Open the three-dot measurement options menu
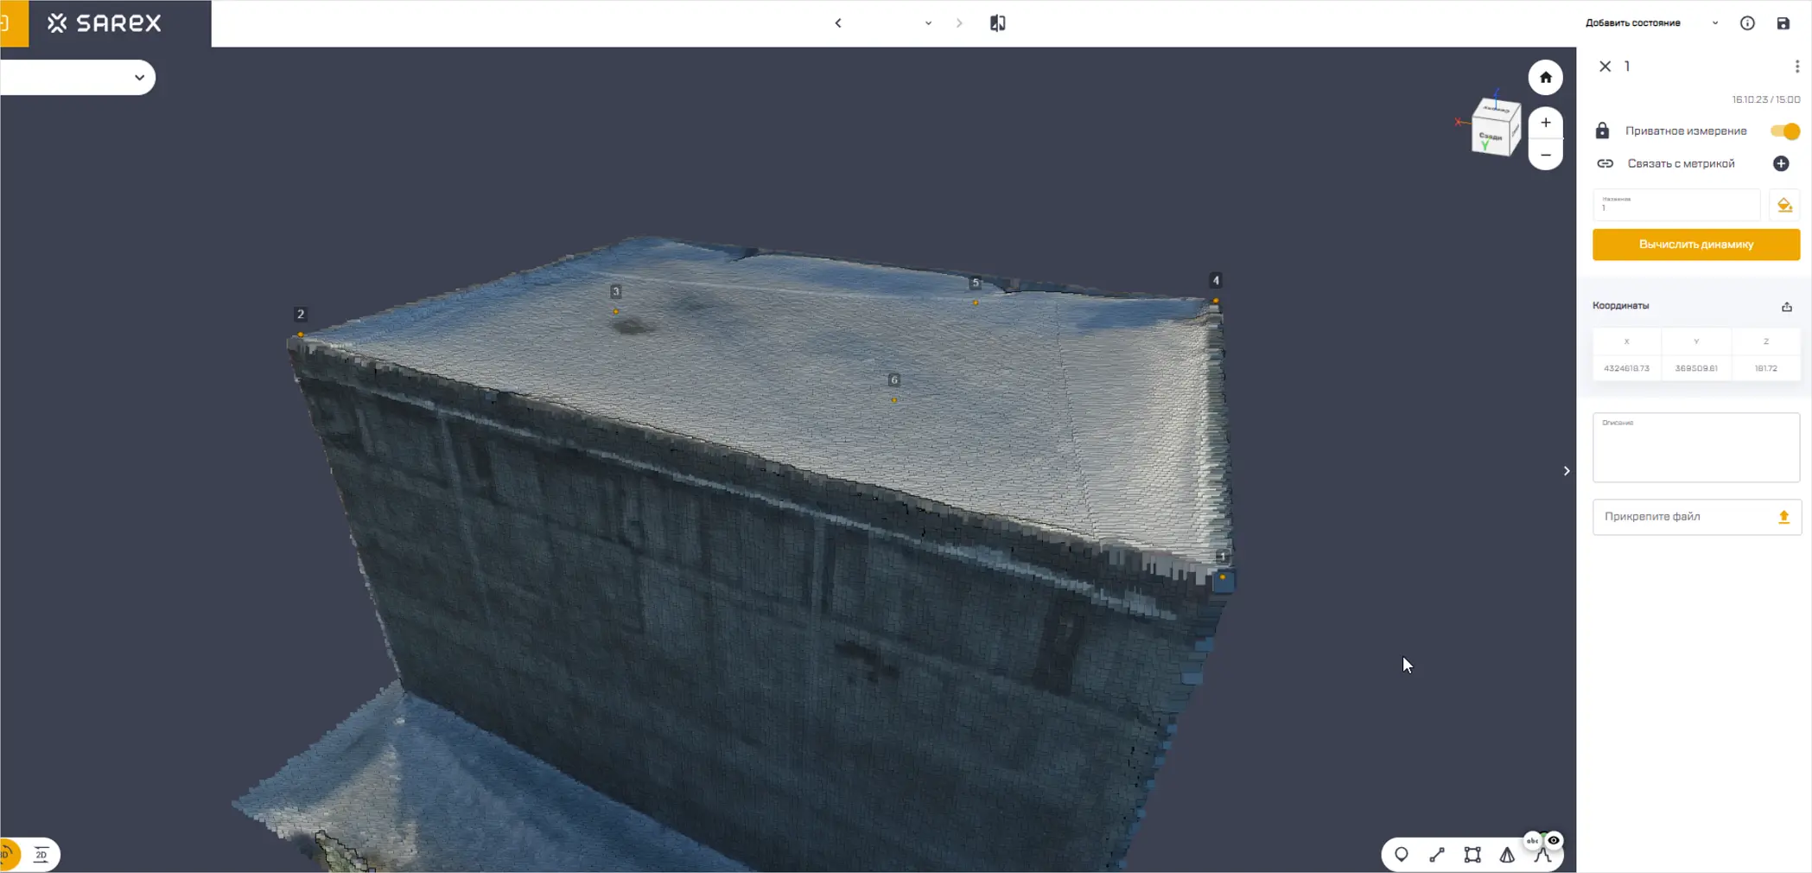The height and width of the screenshot is (873, 1812). (1796, 67)
